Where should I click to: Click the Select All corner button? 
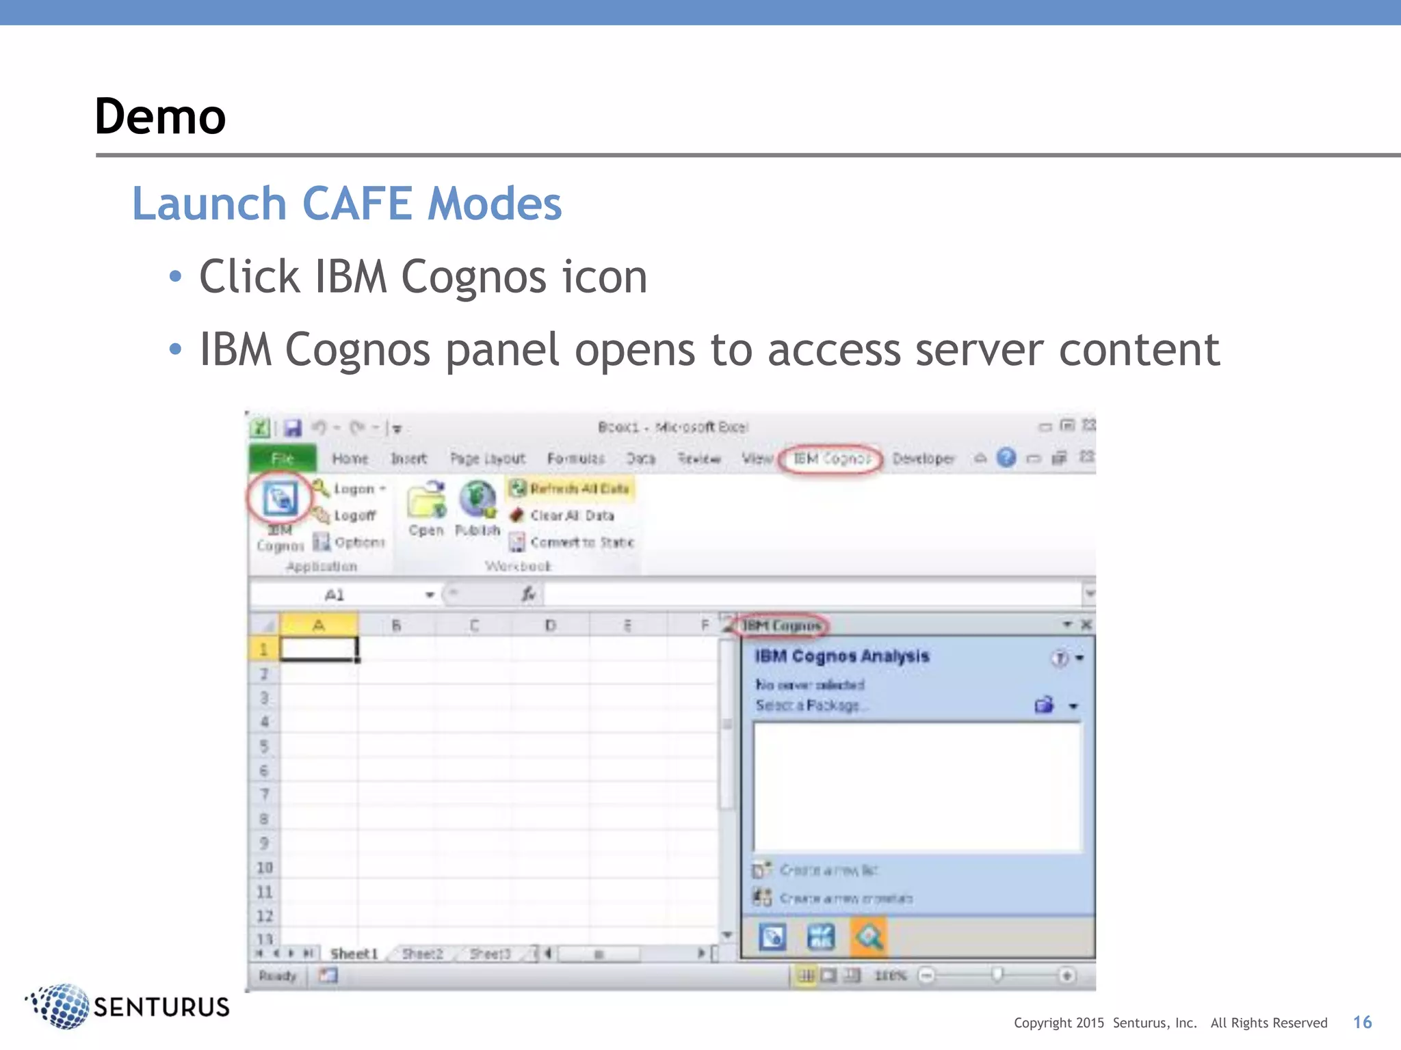[x=265, y=625]
